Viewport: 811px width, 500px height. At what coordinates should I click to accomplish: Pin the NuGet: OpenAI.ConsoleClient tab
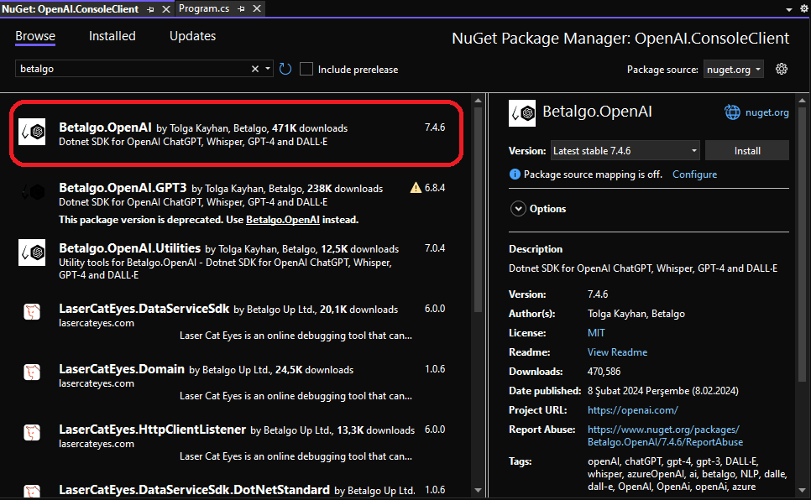point(150,9)
